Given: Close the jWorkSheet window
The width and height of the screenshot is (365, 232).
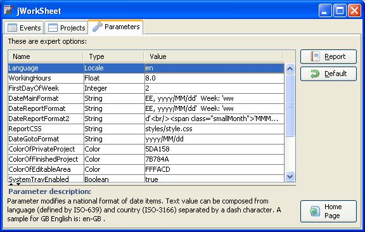Looking at the screenshot, I should click(354, 11).
